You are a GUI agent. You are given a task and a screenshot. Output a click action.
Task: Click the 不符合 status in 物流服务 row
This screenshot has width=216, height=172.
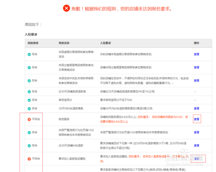(x=36, y=119)
